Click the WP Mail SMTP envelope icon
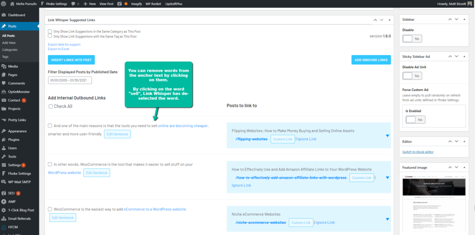 4,182
